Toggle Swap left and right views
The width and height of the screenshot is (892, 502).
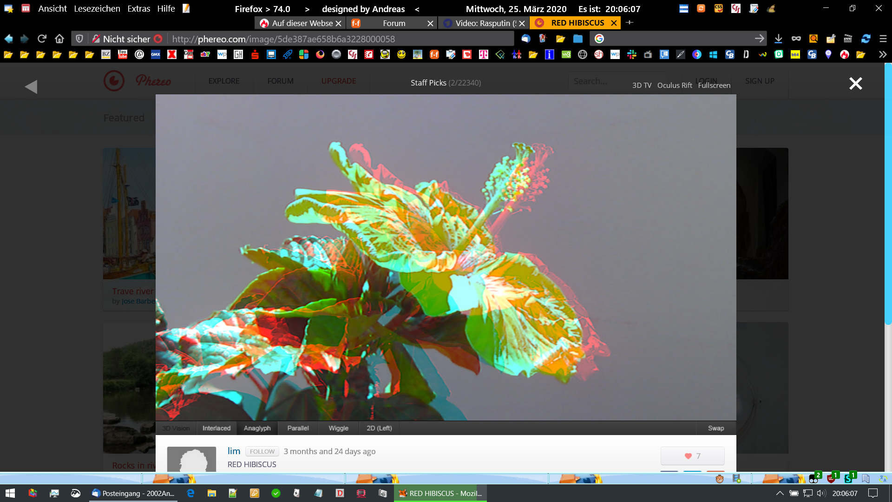tap(715, 428)
